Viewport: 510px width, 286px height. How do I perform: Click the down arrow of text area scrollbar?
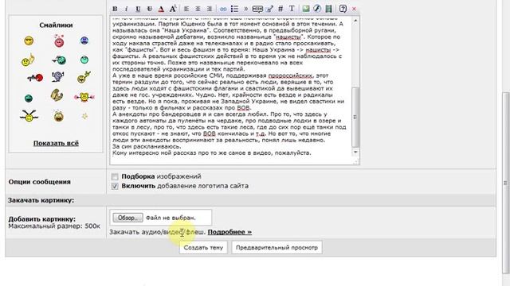(355, 152)
